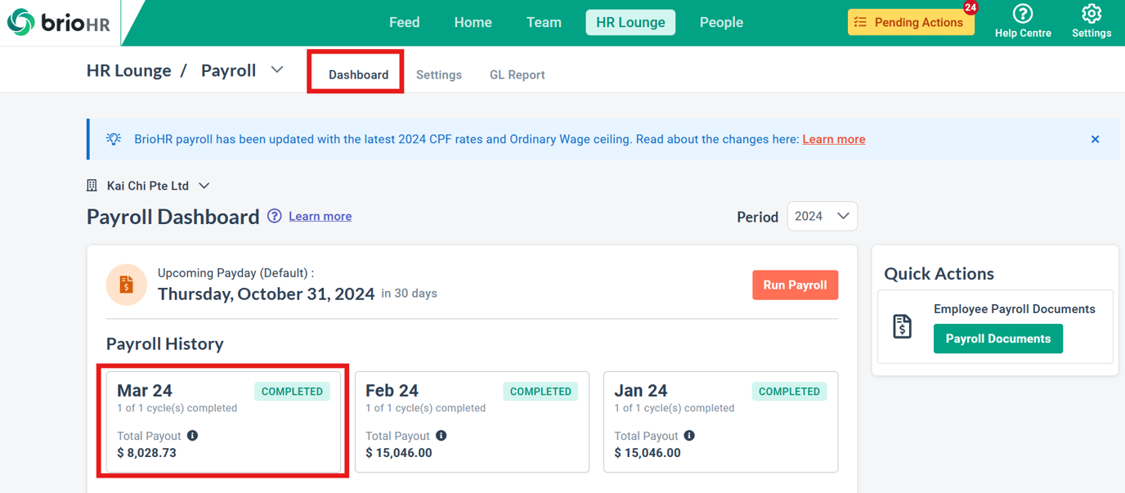Click the Run Payroll button

tap(796, 285)
